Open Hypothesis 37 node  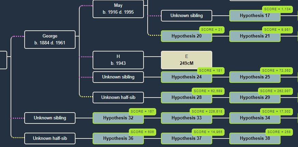coord(187,138)
